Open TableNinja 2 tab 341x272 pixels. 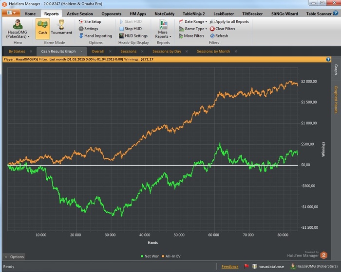pos(194,14)
